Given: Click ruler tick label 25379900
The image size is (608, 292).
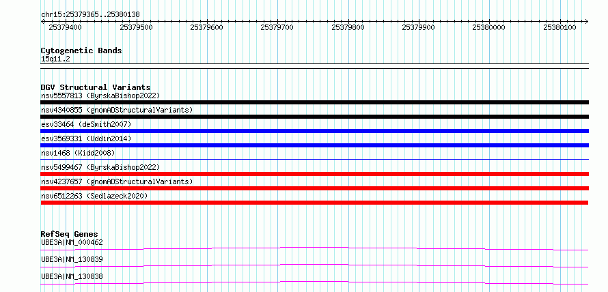Looking at the screenshot, I should (x=418, y=27).
